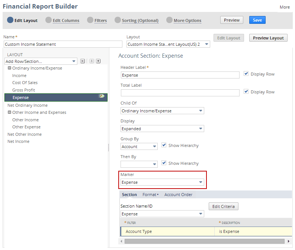The image size is (295, 250).
Task: Open the Child Of dropdown
Action: click(x=162, y=111)
